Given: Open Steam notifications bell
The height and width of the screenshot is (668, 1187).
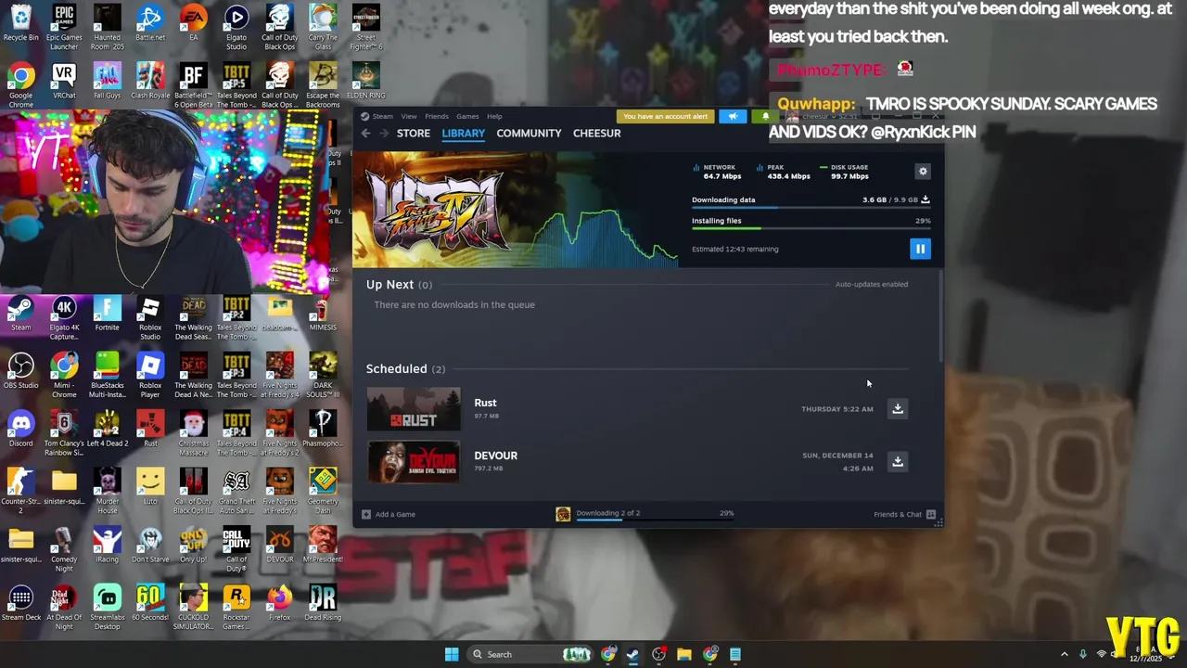Looking at the screenshot, I should [765, 116].
